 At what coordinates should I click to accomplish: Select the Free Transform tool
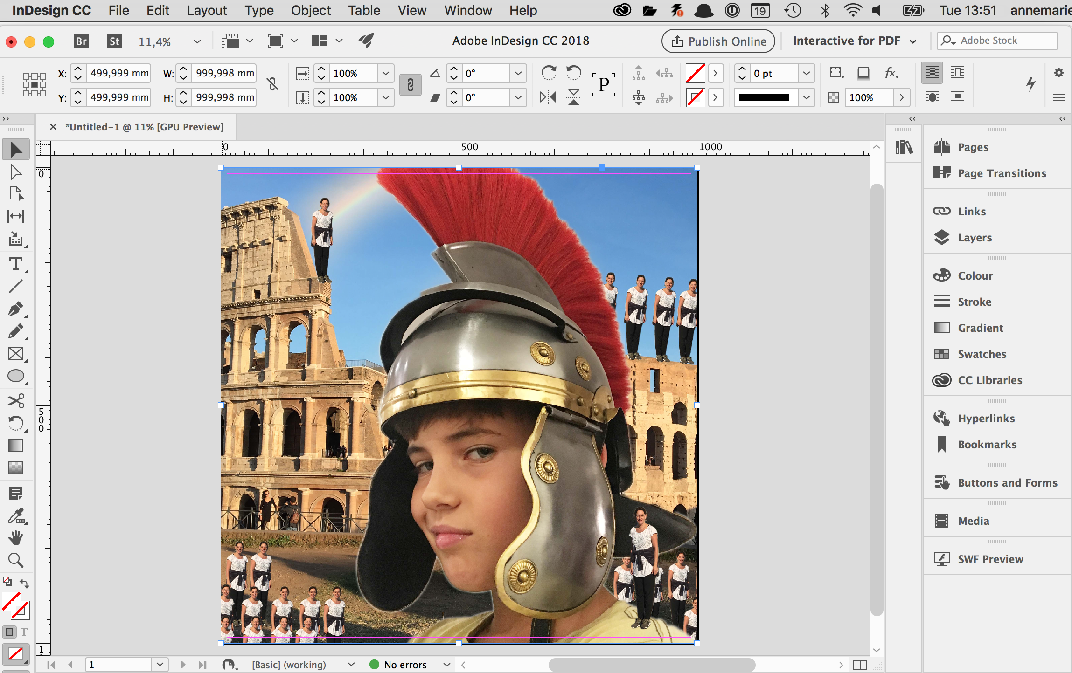pos(16,423)
